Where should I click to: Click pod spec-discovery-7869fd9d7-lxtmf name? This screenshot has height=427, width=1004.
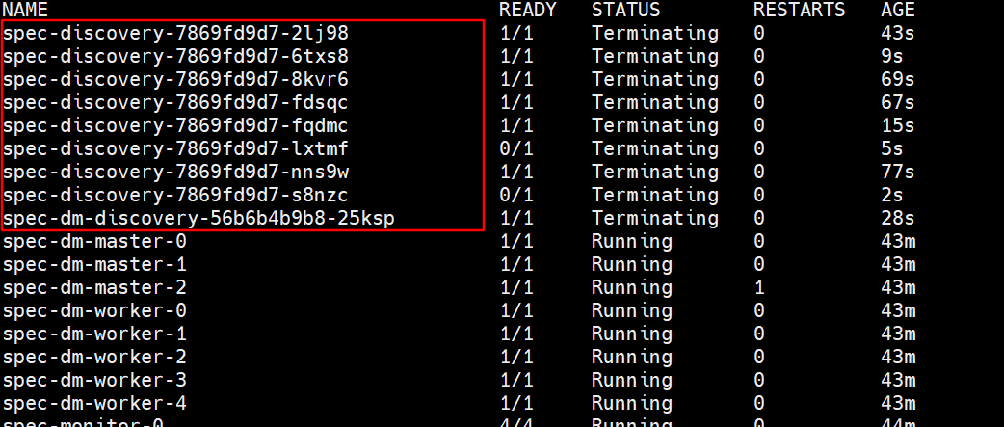click(x=175, y=148)
